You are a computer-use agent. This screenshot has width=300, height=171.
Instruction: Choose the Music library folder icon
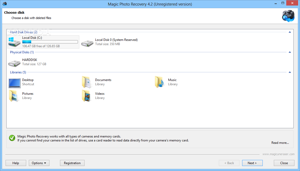(x=160, y=82)
